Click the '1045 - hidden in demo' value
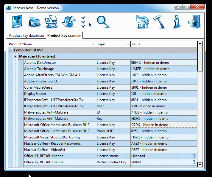 pyautogui.click(x=164, y=81)
